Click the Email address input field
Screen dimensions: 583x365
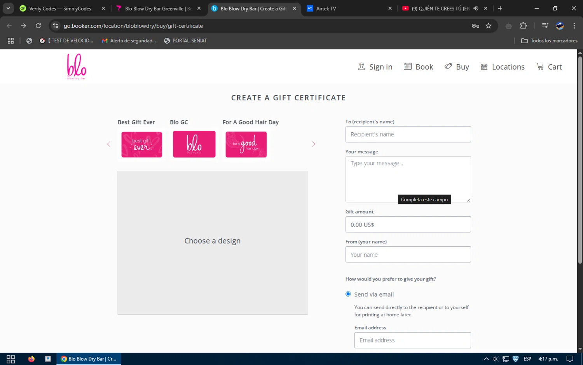pyautogui.click(x=413, y=340)
